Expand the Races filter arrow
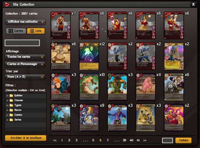The width and height of the screenshot is (200, 148). [x=7, y=110]
